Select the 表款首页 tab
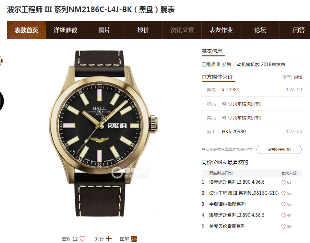Screen dimensions: 310x243 [27, 30]
